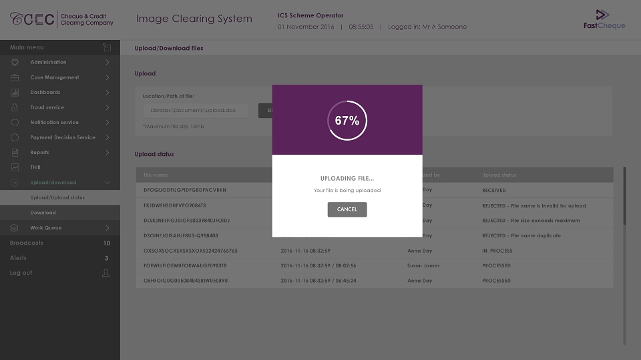Viewport: 641px width, 360px height.
Task: Select file row FOEWIUFIOEWUFORWAUGF0983T8
Action: click(375, 266)
